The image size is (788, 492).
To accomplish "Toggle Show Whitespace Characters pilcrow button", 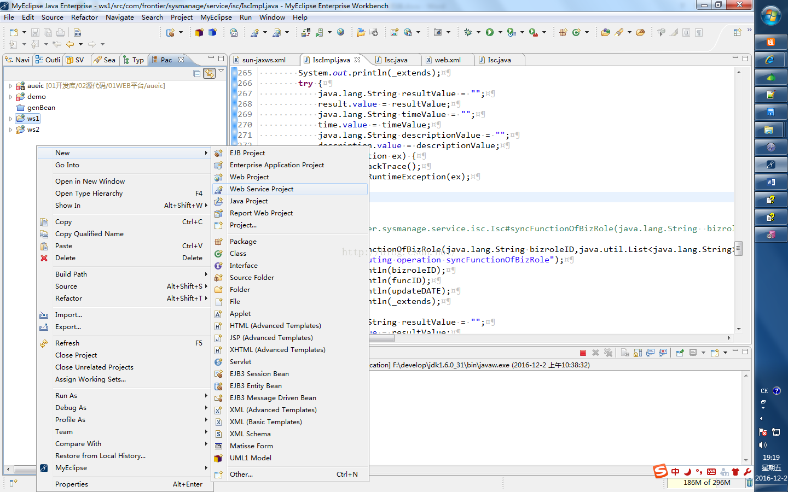I will point(699,33).
